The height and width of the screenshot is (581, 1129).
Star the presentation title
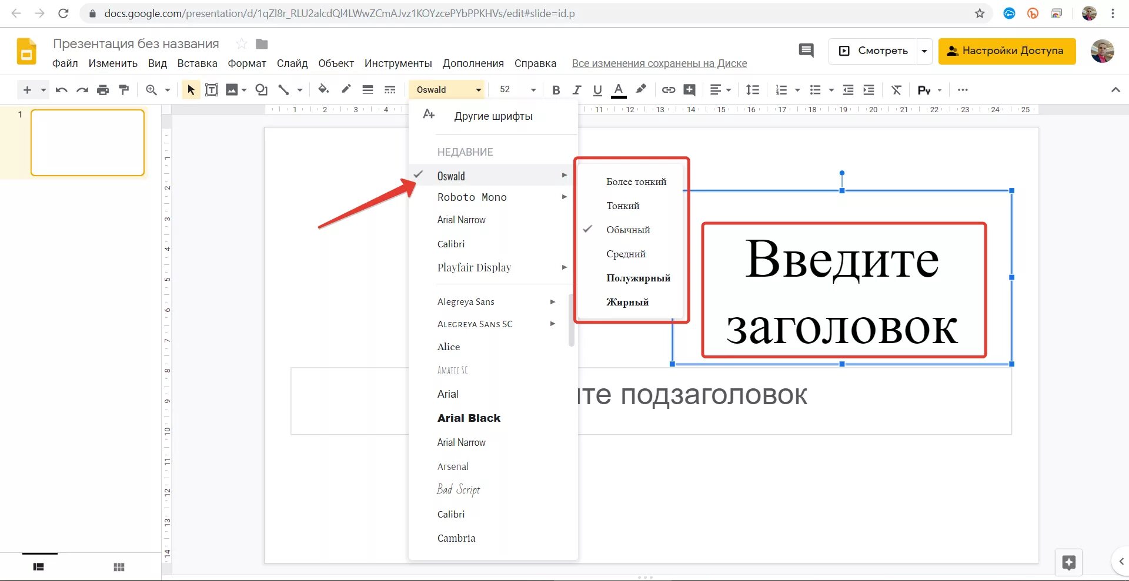241,44
